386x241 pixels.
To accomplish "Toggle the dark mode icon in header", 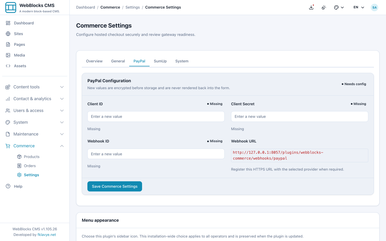I will (324, 7).
